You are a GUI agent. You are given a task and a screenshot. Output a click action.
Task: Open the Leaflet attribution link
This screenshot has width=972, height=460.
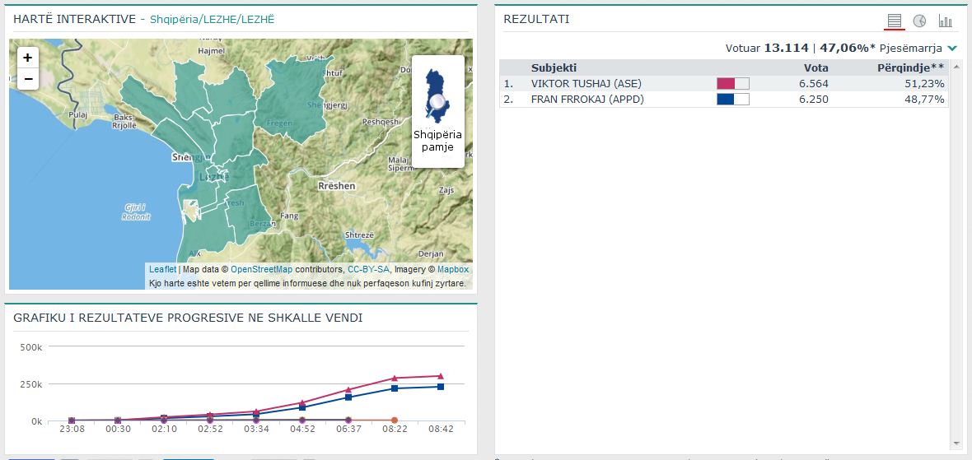pos(162,269)
